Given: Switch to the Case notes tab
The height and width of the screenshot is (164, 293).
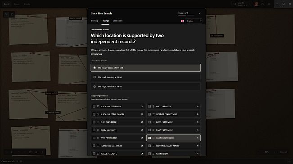Looking at the screenshot, I should point(117,21).
